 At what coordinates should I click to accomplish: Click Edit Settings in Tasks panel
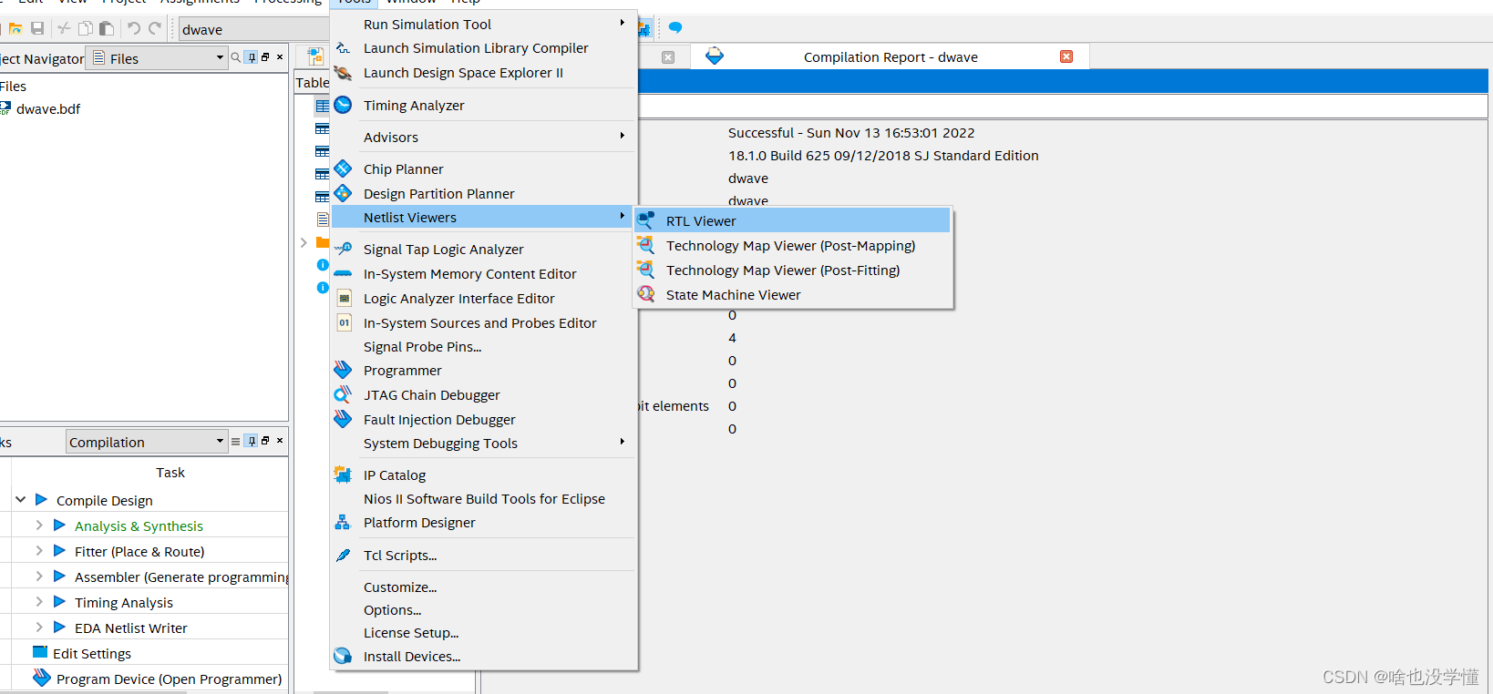pos(92,654)
